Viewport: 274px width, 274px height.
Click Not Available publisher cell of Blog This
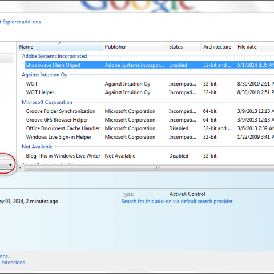coord(120,156)
